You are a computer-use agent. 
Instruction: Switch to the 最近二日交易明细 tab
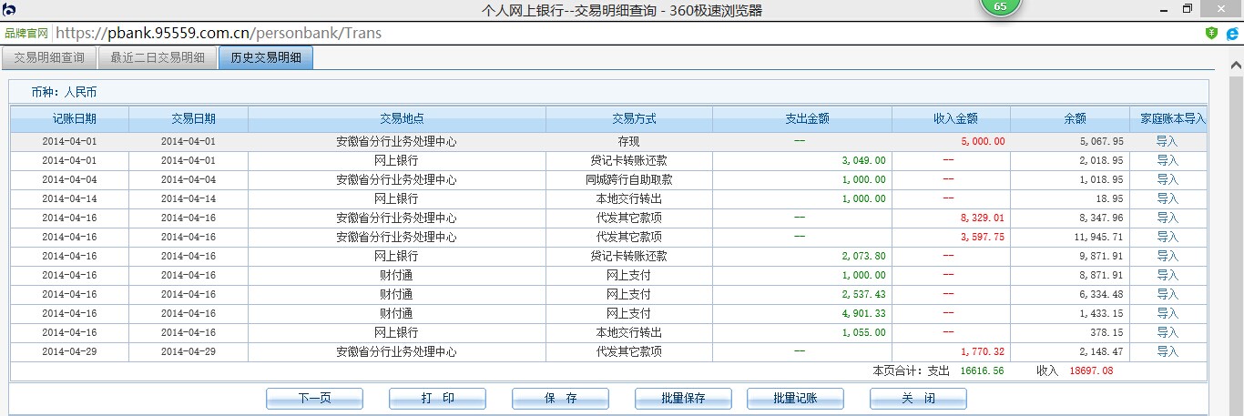157,57
